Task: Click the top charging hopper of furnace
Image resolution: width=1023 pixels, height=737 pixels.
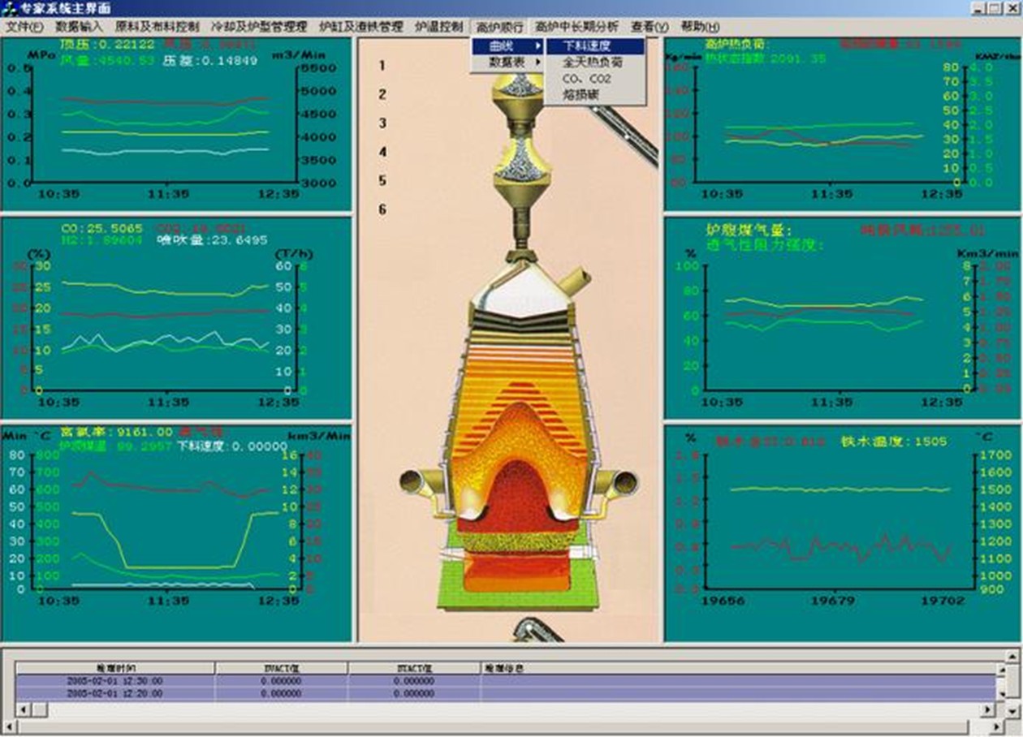Action: click(x=519, y=90)
